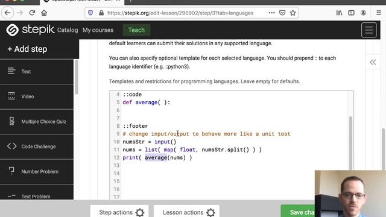The image size is (386, 217).
Task: Toggle the browser sidebar icon
Action: (351, 13)
